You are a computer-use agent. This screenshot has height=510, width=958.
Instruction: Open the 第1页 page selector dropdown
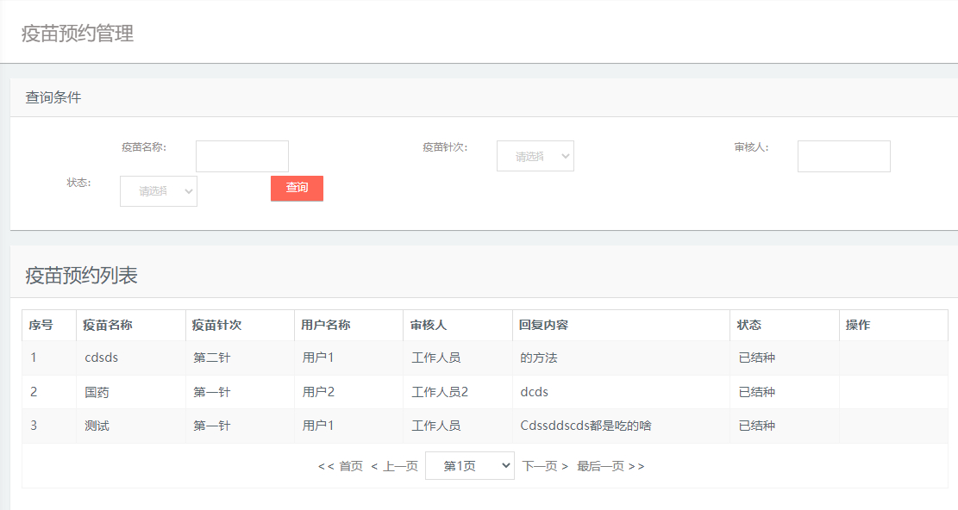(x=469, y=464)
